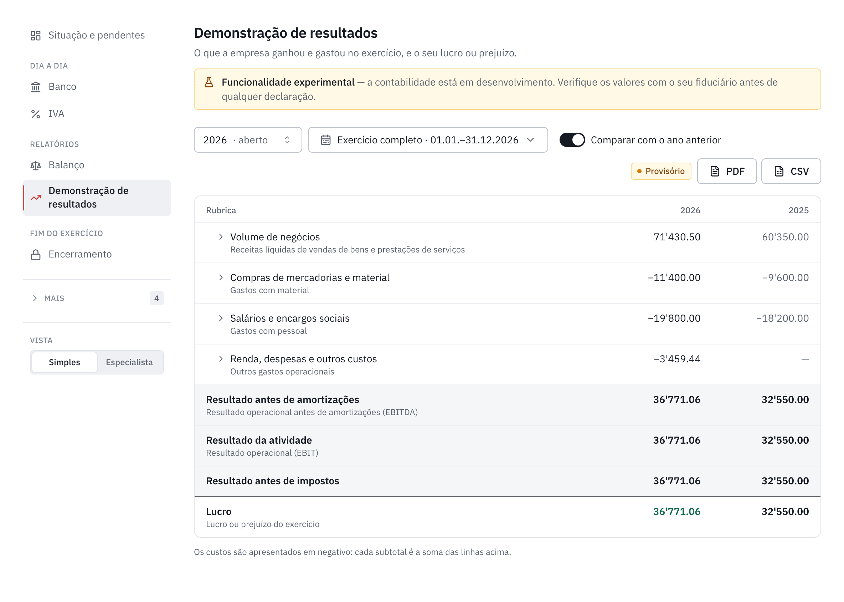Expand Compras de mercadorias e material row
Screen dimensions: 844x602
pos(221,278)
